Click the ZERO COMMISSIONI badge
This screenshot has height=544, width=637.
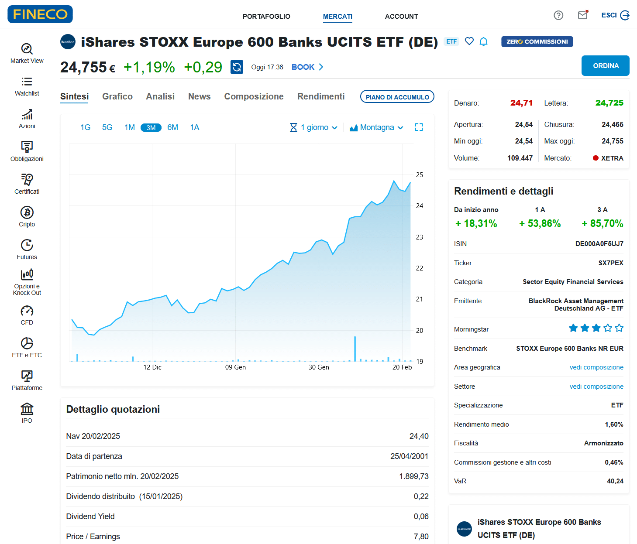pyautogui.click(x=537, y=42)
